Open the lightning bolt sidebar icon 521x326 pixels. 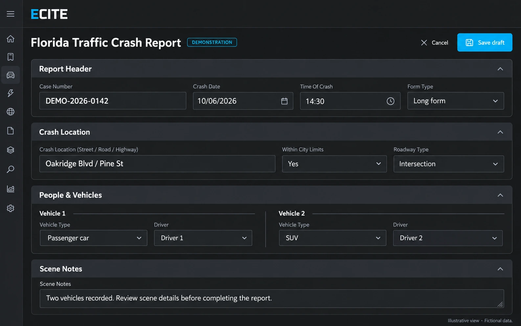pos(11,93)
